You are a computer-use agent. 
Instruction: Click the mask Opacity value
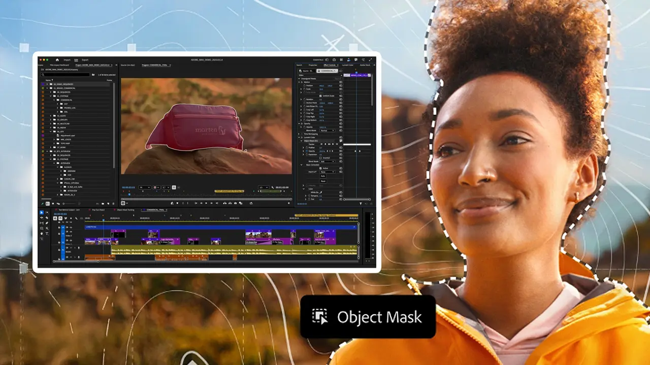[x=321, y=151]
